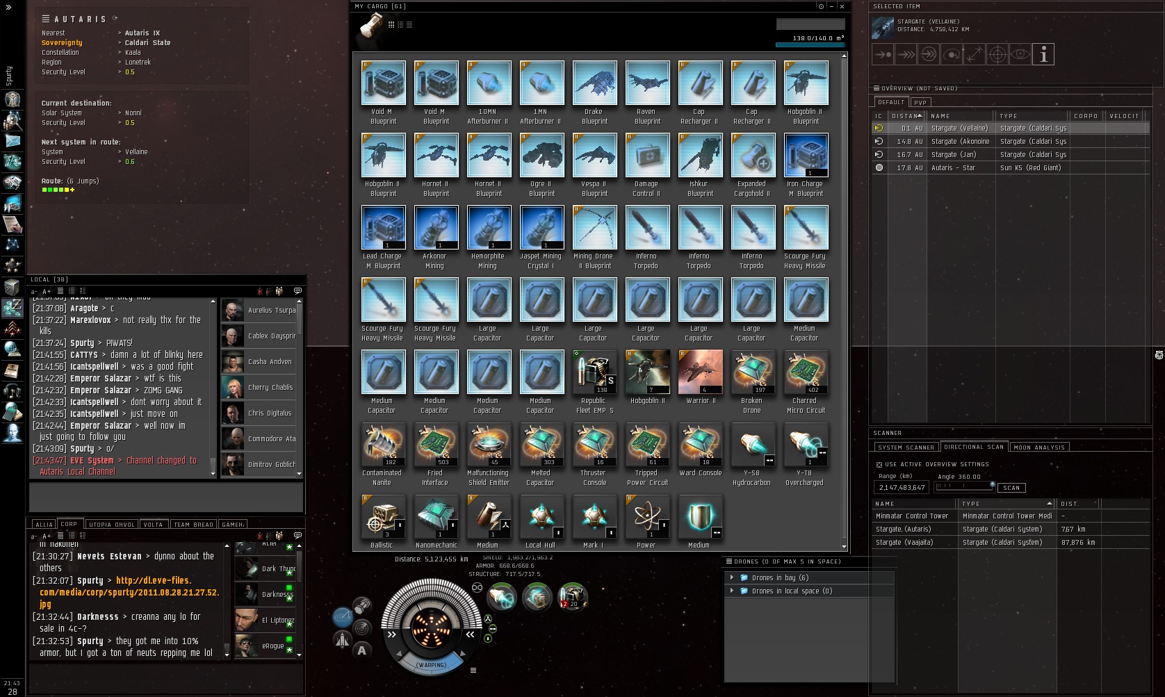Image resolution: width=1165 pixels, height=697 pixels.
Task: Click the Warp To icon in Selected Item
Action: 906,54
